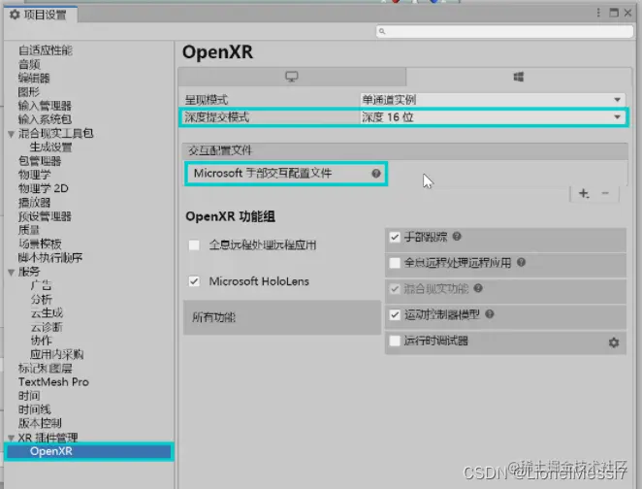This screenshot has height=489, width=642.
Task: Open 输入系统包 settings
Action: tap(45, 119)
